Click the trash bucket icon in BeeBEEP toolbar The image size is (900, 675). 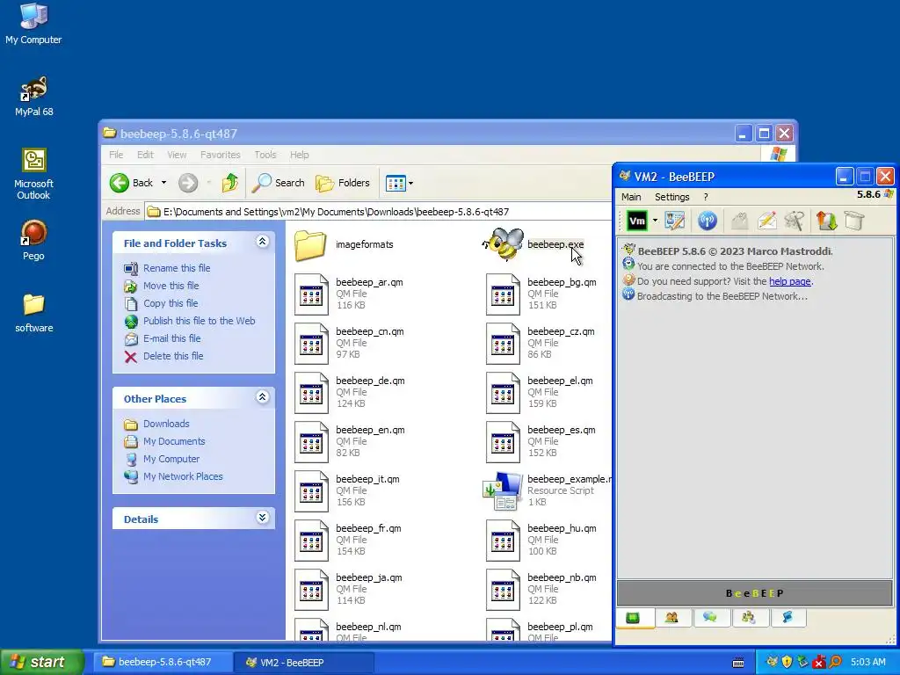pyautogui.click(x=854, y=221)
